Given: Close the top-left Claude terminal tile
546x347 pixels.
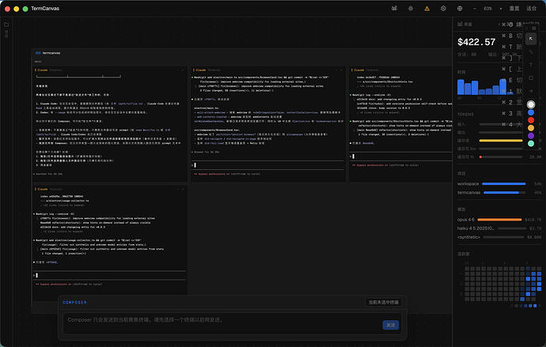Looking at the screenshot, I should pos(183,70).
